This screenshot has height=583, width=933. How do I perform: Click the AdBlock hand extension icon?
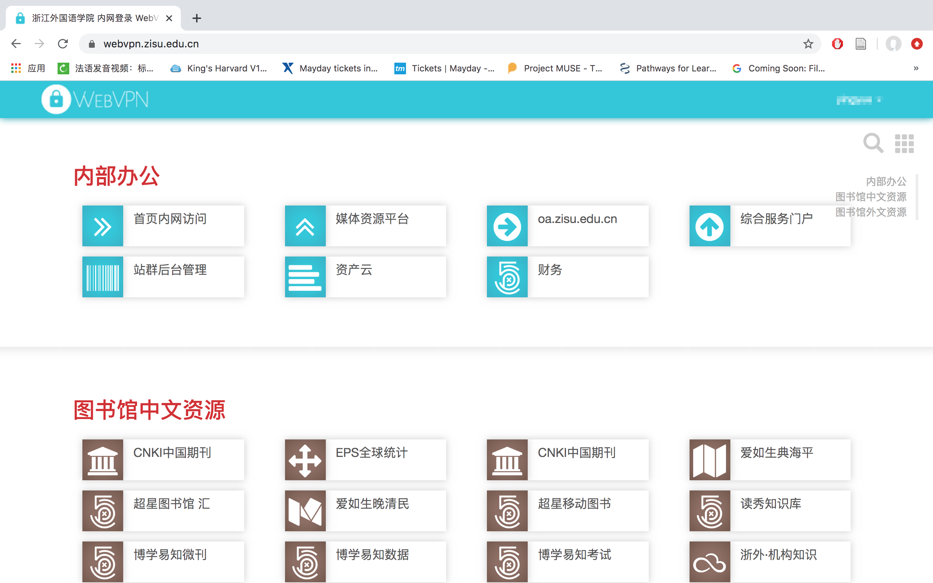click(x=837, y=44)
